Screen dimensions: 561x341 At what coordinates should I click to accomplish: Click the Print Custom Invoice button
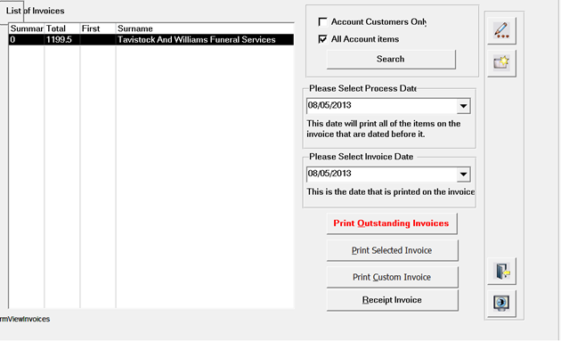click(x=392, y=277)
